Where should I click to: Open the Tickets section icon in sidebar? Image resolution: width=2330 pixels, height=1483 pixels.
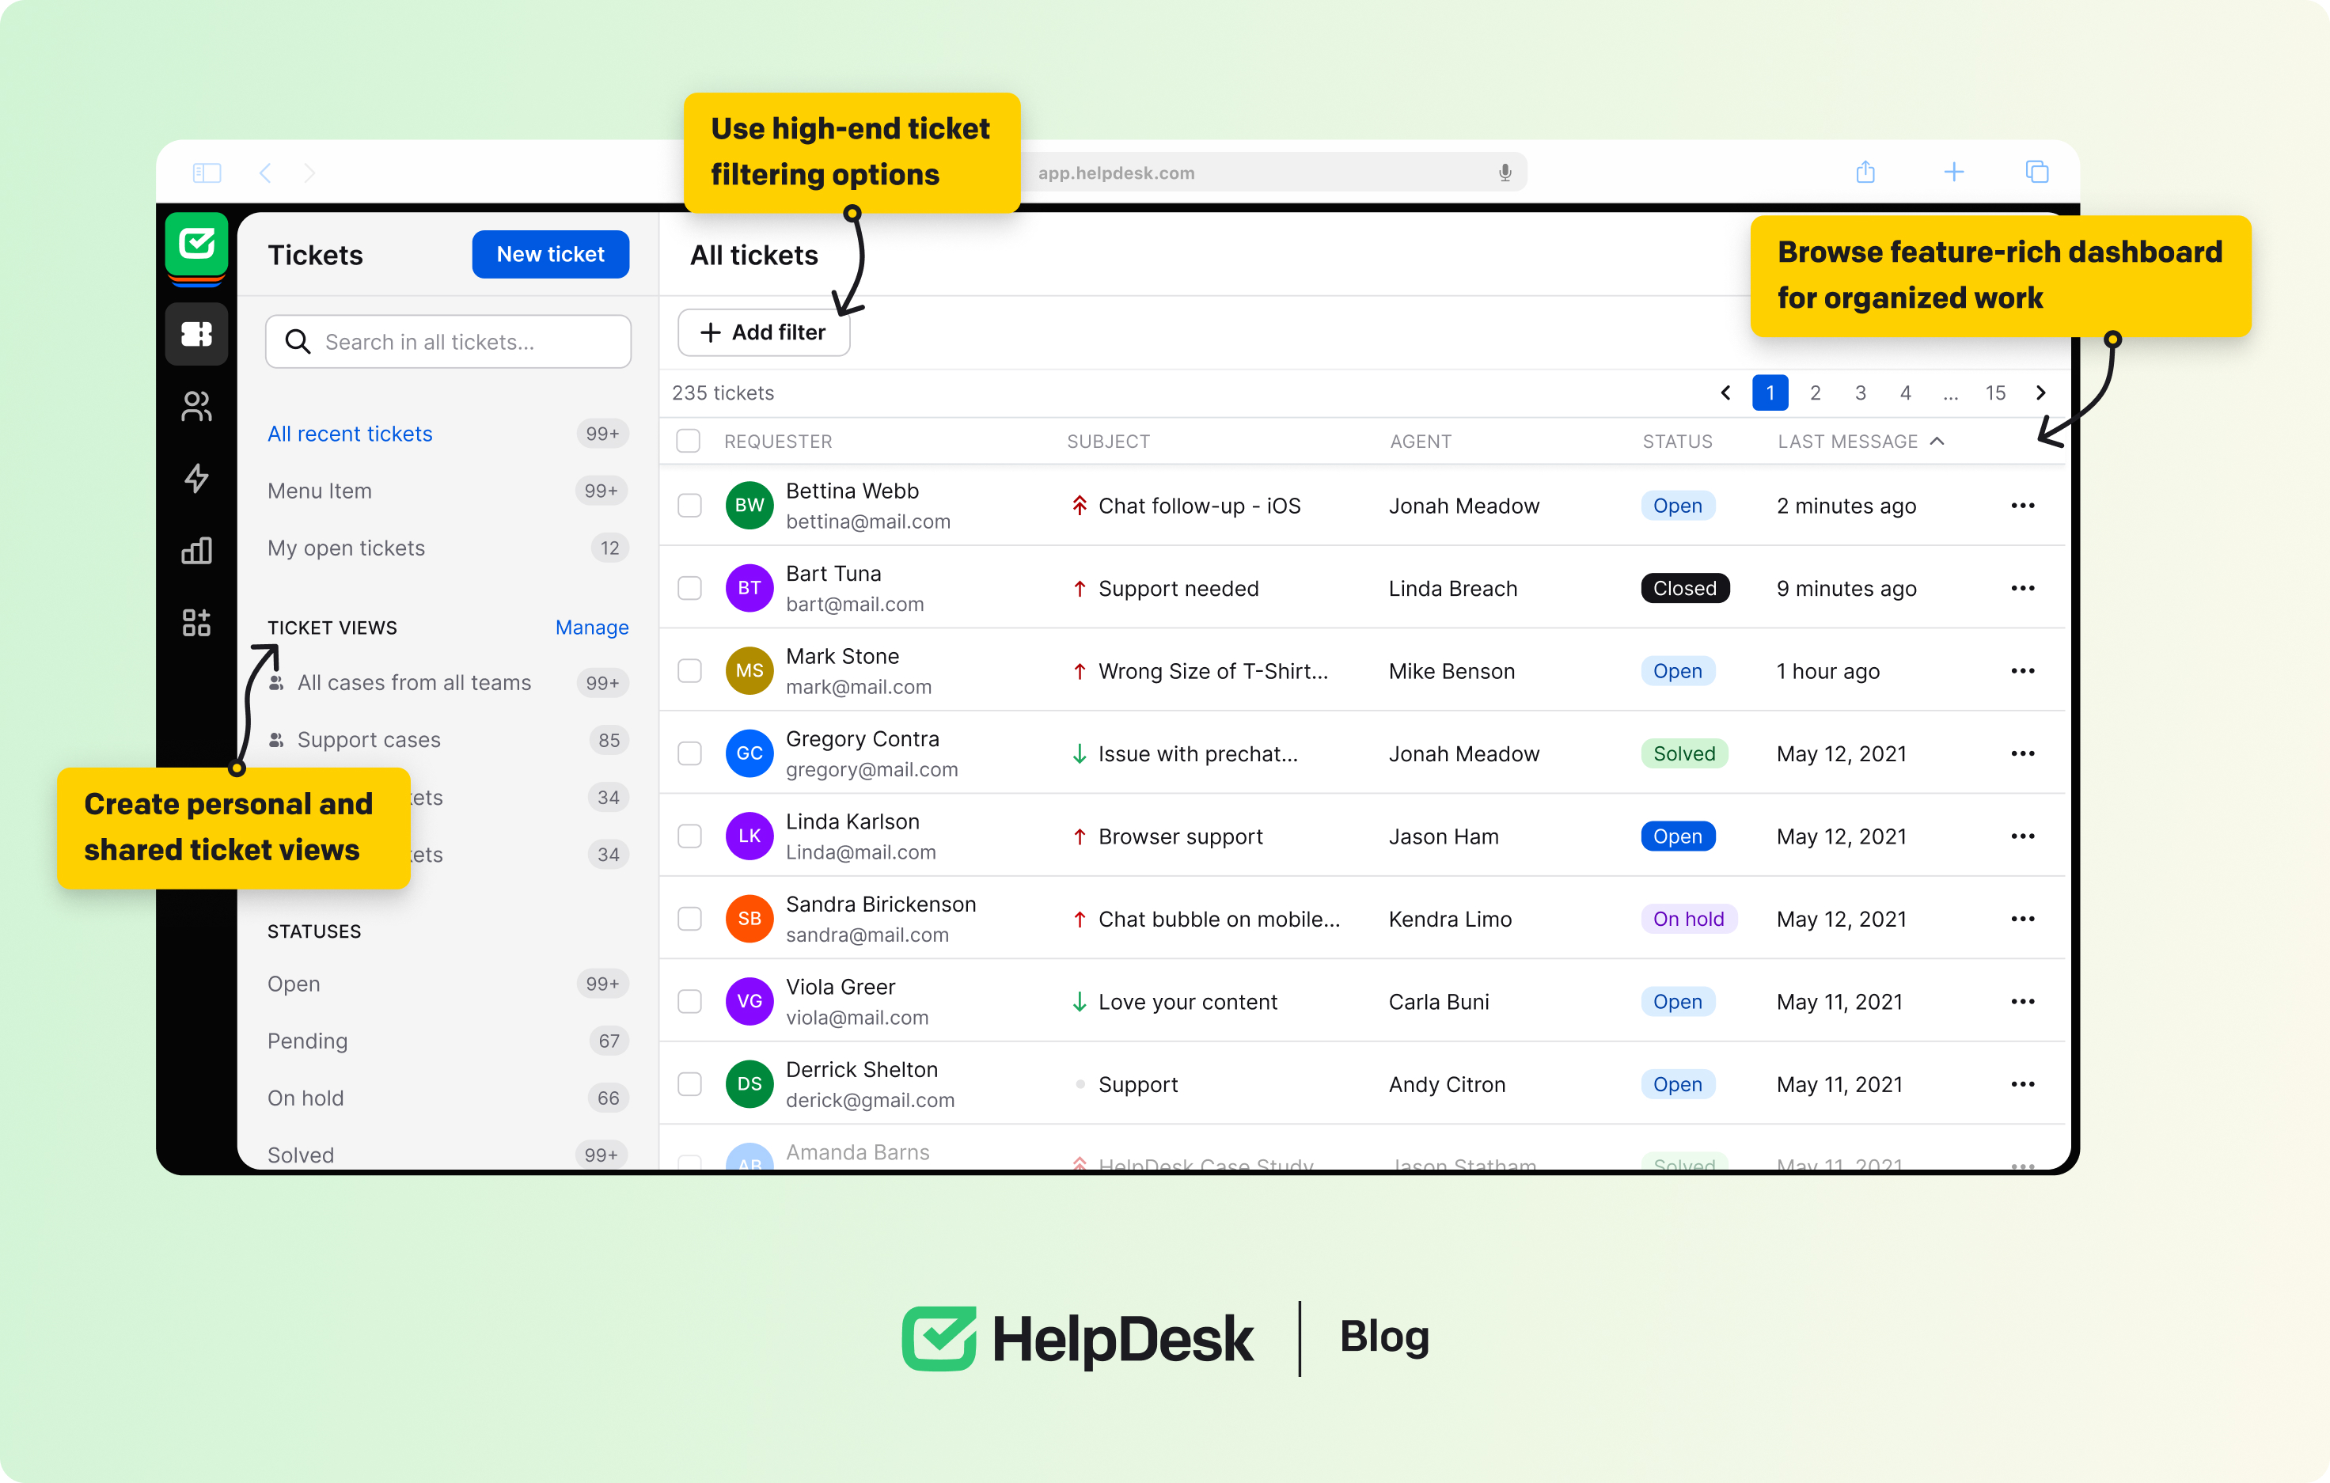196,334
